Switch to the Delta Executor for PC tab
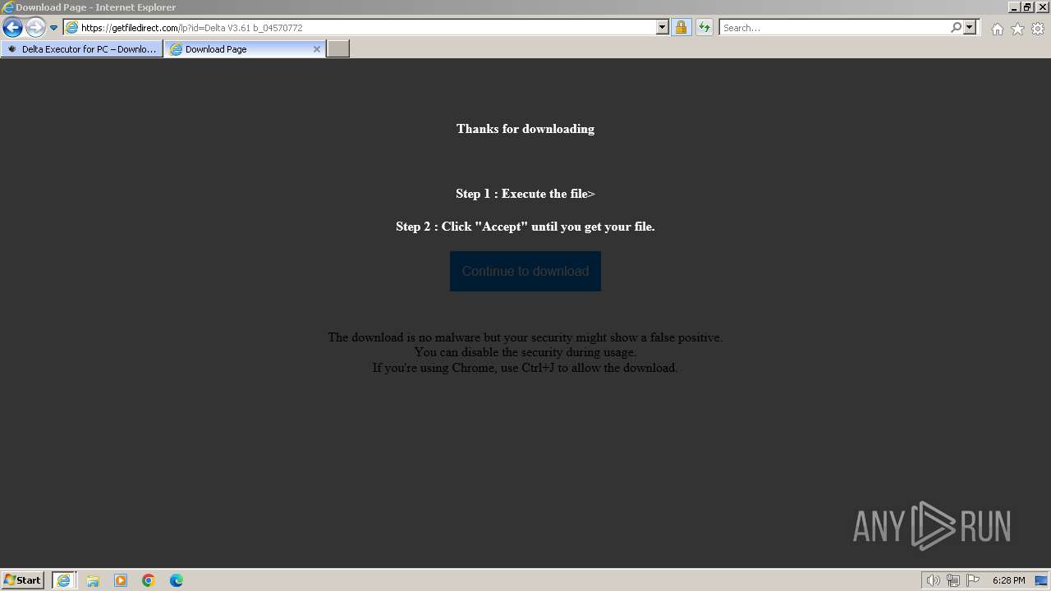This screenshot has width=1051, height=591. pyautogui.click(x=81, y=49)
